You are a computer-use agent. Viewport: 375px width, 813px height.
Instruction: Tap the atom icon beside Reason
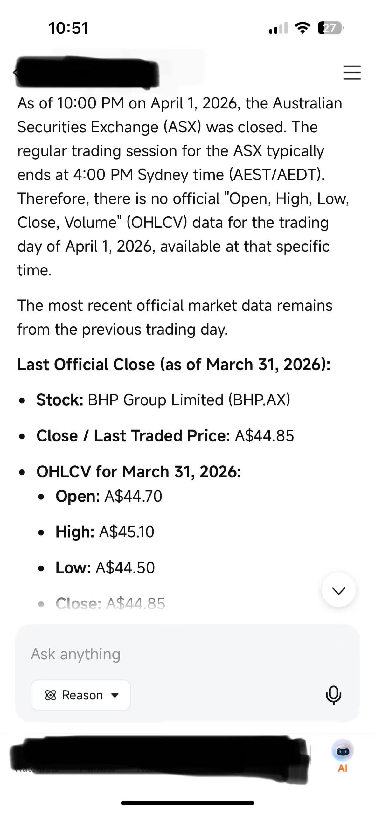coord(51,695)
